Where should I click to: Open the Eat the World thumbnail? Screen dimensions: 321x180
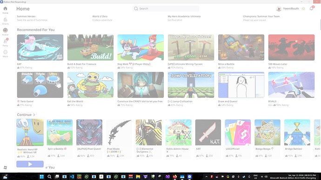[x=90, y=85]
